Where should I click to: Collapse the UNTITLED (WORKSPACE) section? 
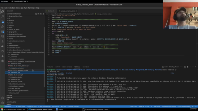14,14
